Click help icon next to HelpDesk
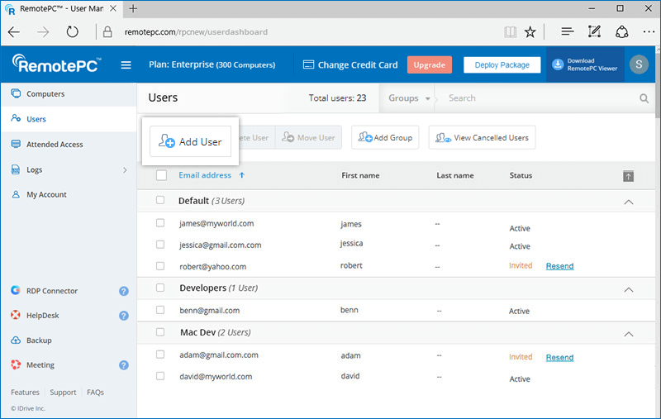Viewport: 661px width, 419px height. (123, 316)
